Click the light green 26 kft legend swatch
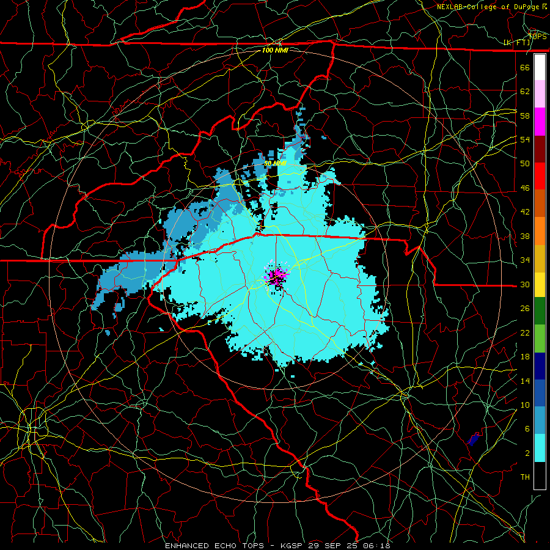 pyautogui.click(x=540, y=339)
